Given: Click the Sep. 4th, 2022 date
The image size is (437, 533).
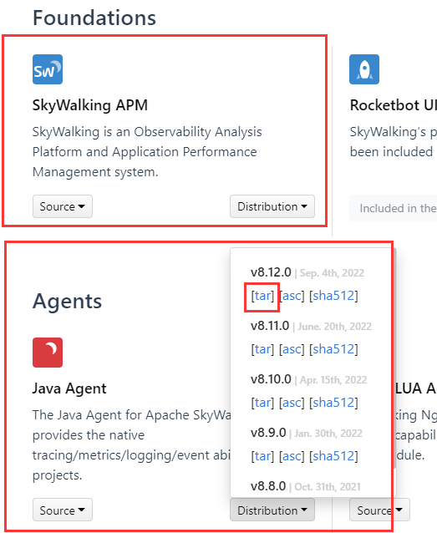Looking at the screenshot, I should click(332, 273).
